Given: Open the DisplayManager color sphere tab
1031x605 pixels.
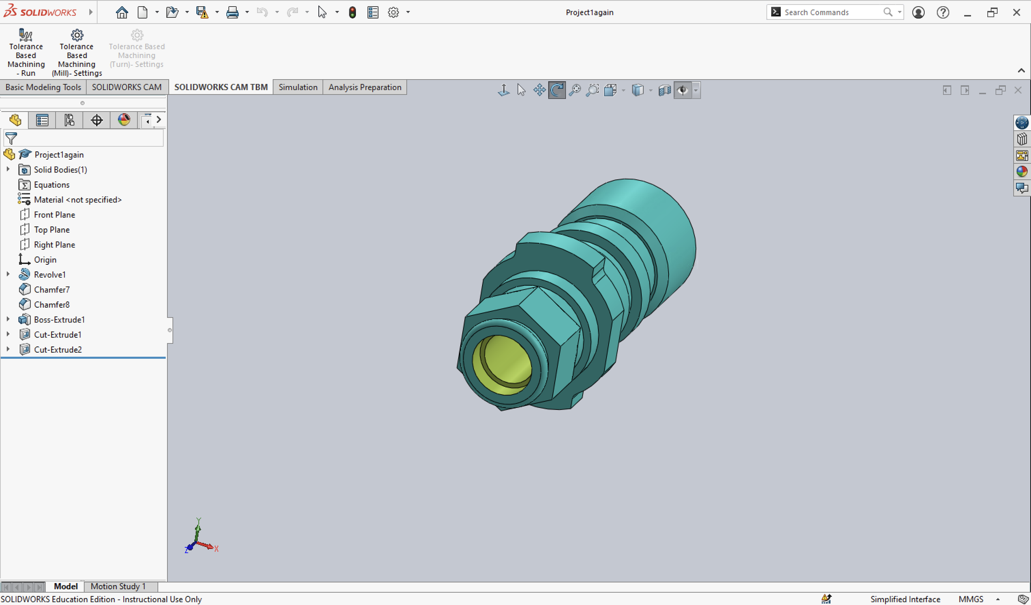Looking at the screenshot, I should tap(124, 120).
